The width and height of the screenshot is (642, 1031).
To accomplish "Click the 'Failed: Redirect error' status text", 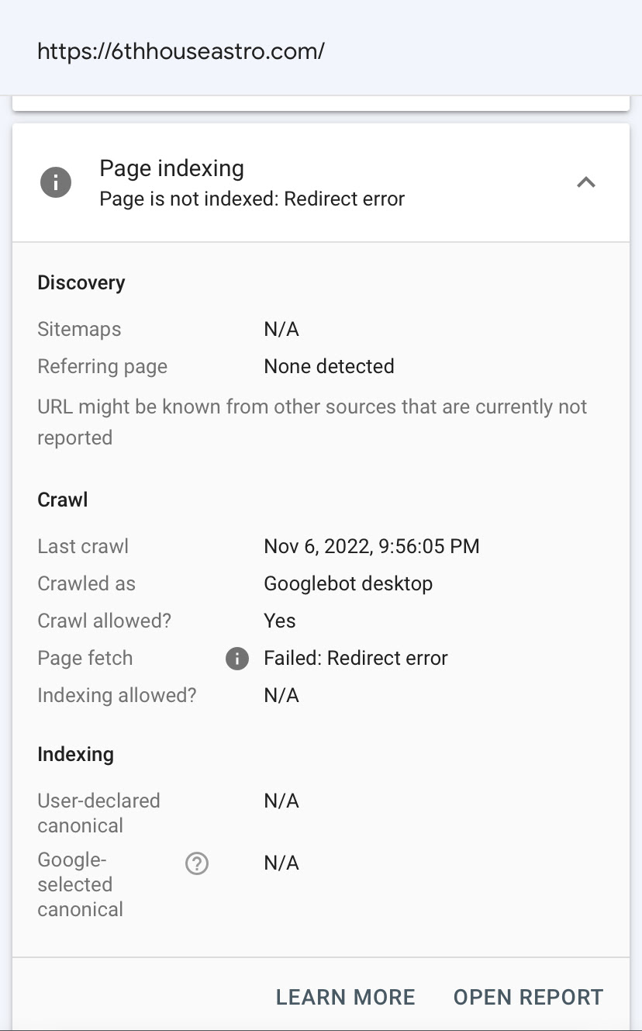I will tap(355, 659).
